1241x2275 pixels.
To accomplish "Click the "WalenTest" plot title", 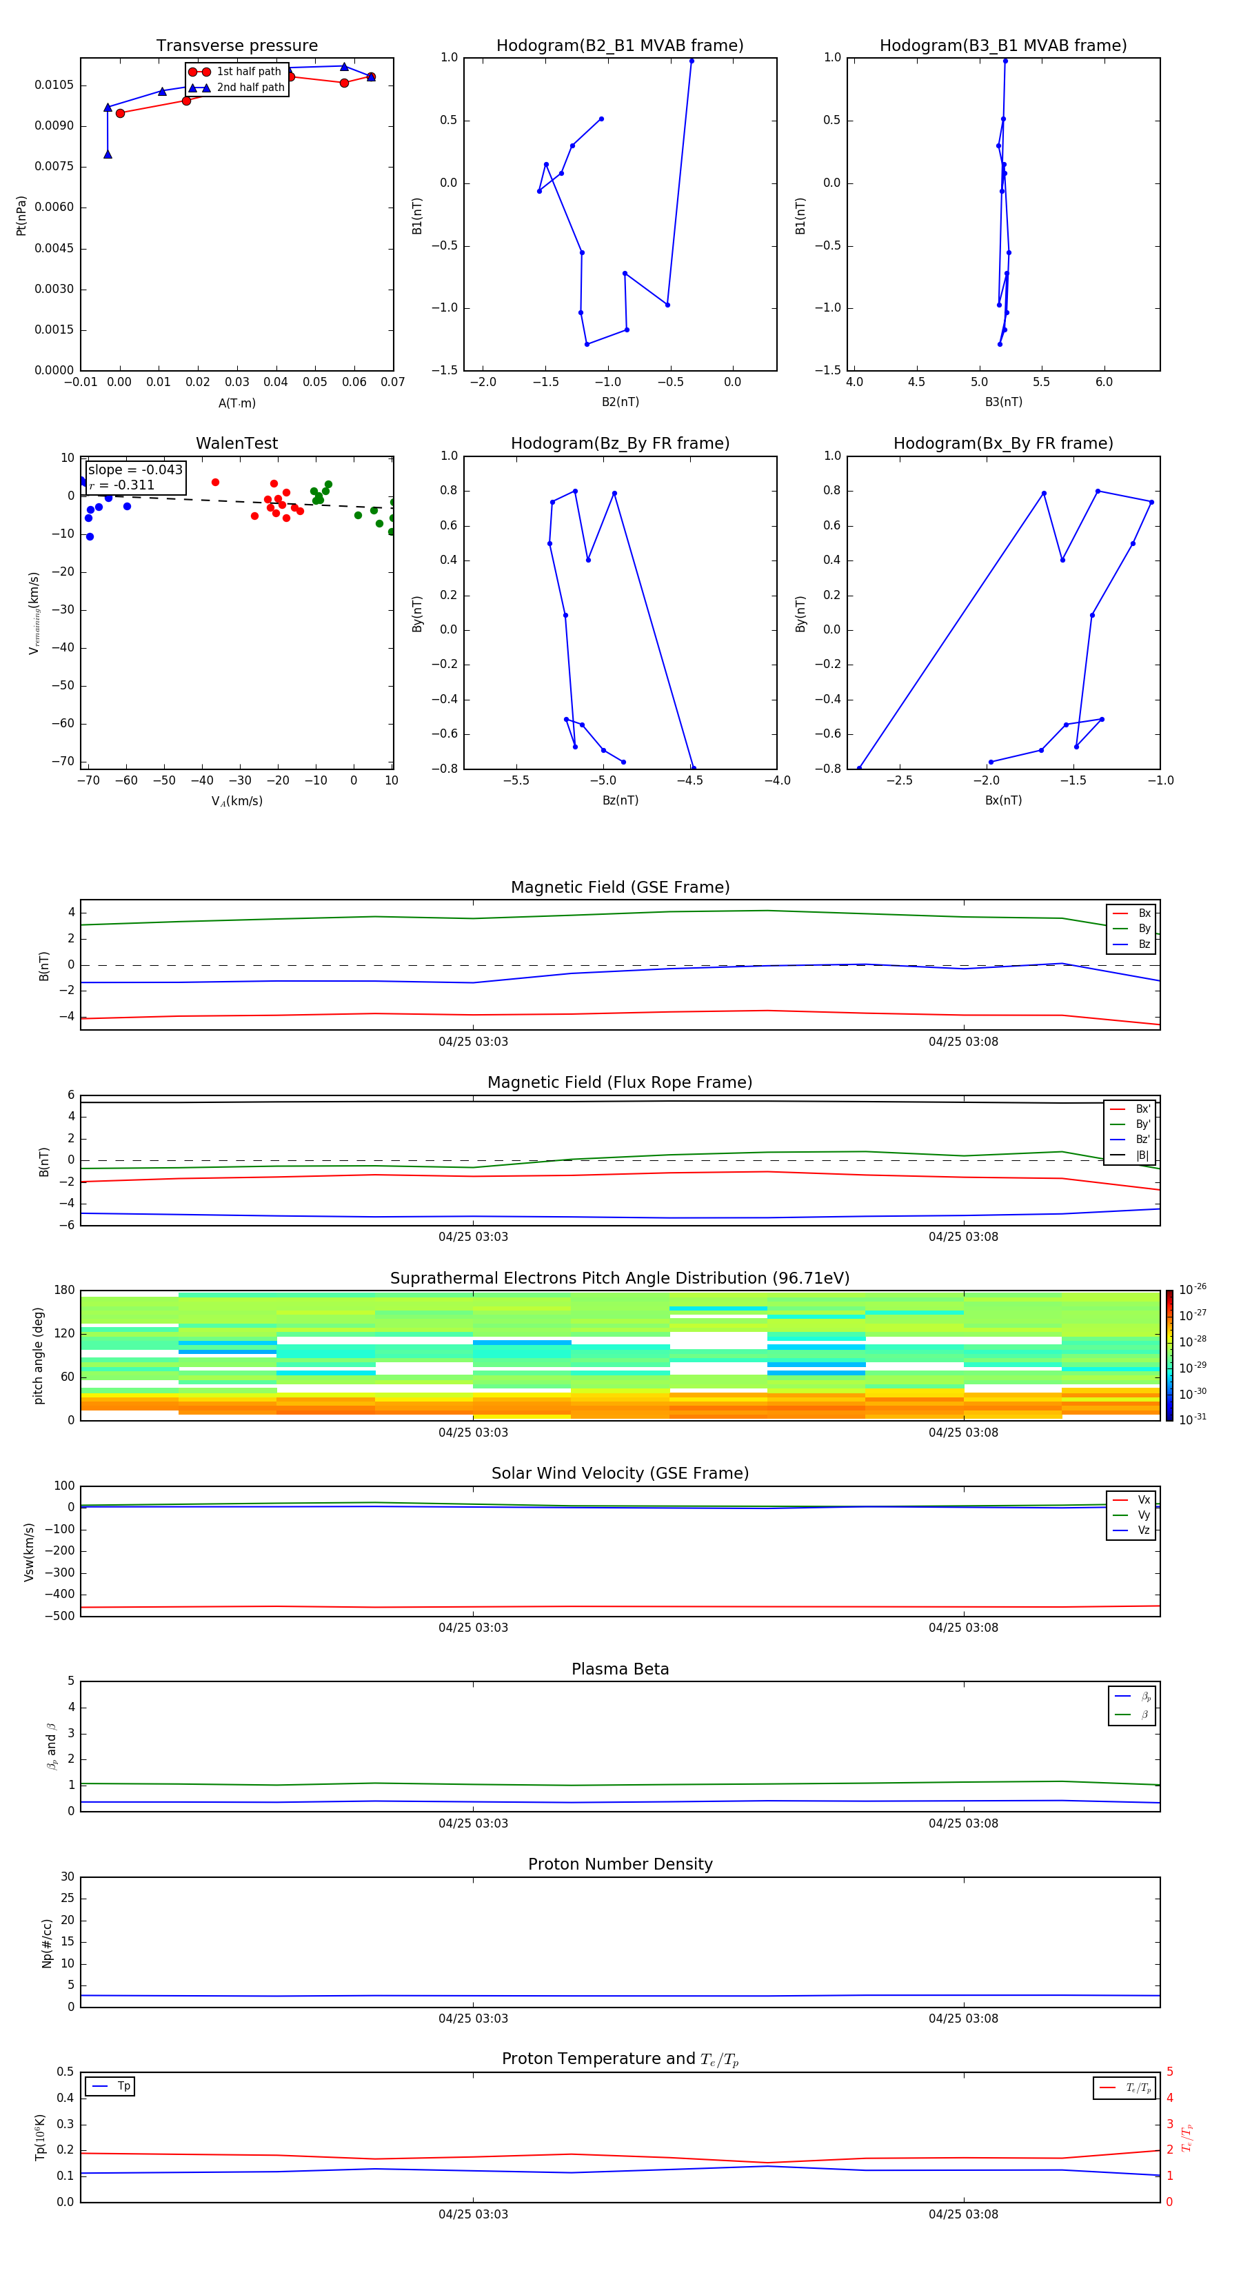I will [236, 443].
